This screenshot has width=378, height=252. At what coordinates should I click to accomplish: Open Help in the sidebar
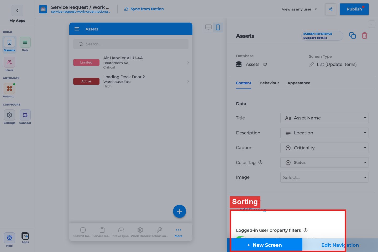pyautogui.click(x=9, y=240)
